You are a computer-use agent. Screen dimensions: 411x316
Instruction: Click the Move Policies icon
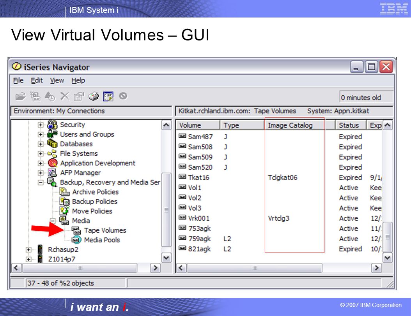pos(64,211)
